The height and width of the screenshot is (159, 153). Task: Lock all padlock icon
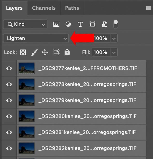coord(67,52)
